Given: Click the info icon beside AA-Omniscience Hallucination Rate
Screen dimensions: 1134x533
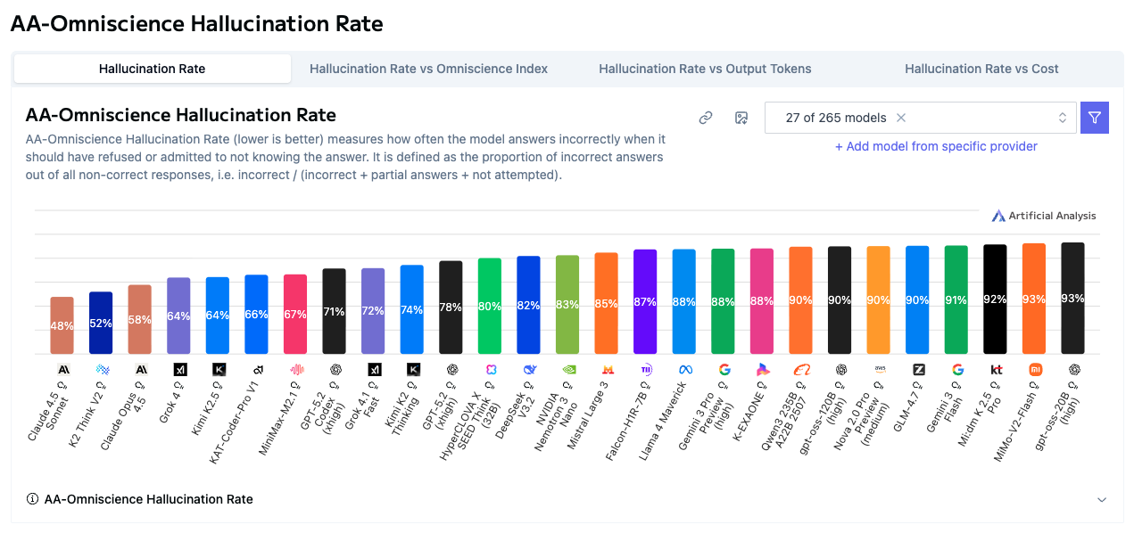Looking at the screenshot, I should coord(33,499).
